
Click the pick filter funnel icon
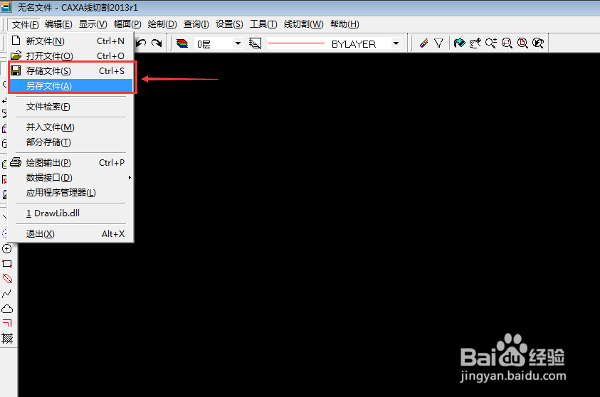click(438, 43)
